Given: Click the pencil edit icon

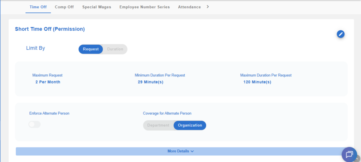Looking at the screenshot, I should coord(340,34).
